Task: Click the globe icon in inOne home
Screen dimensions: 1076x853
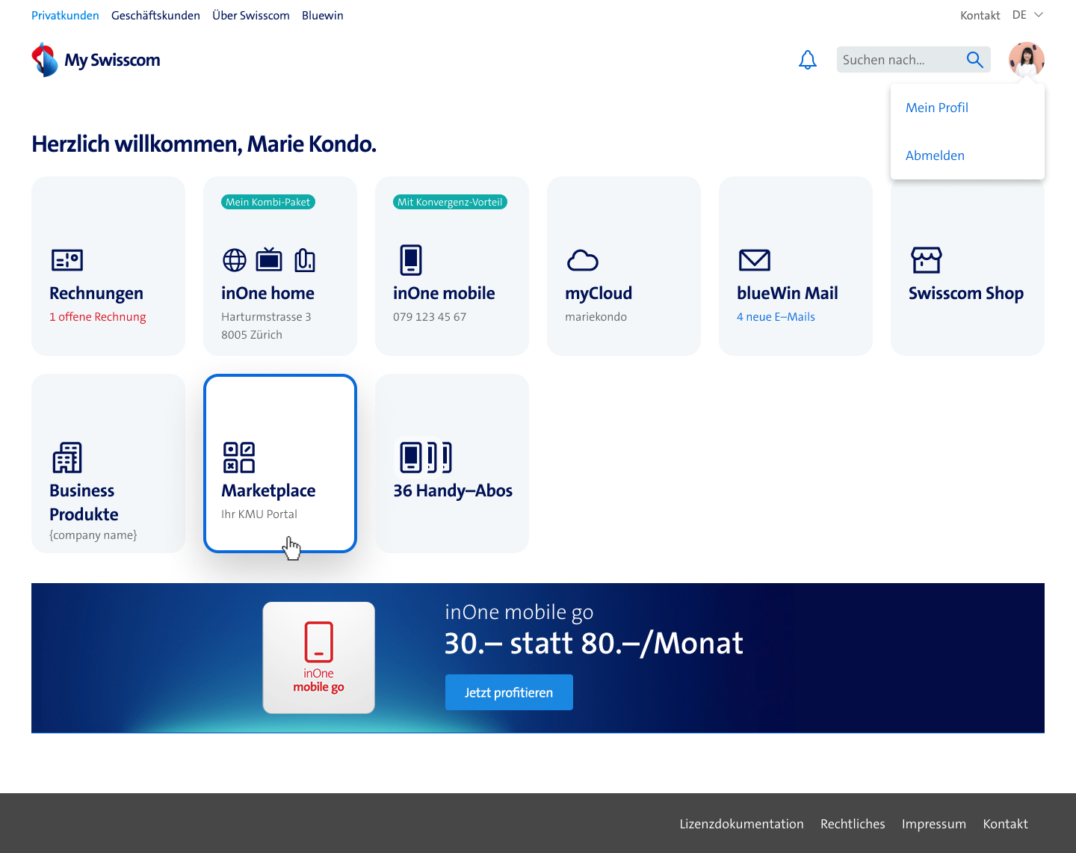Action: (x=235, y=260)
